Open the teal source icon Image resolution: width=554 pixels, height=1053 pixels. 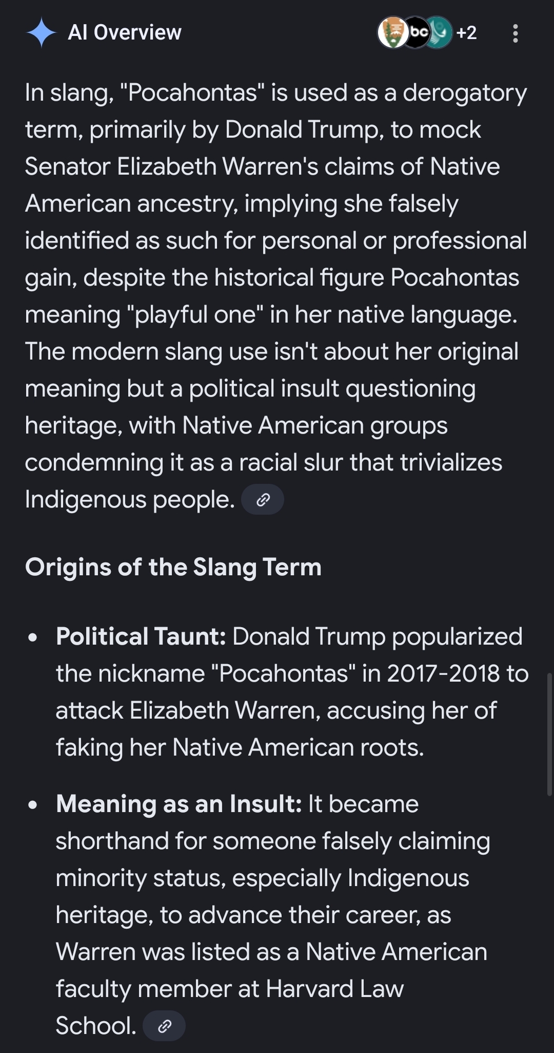(439, 33)
